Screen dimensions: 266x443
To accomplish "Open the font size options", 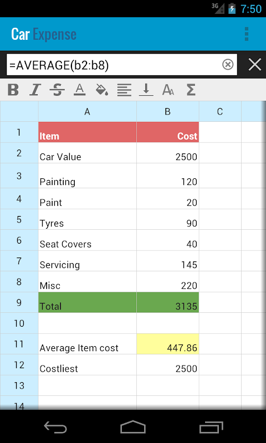I will [168, 90].
